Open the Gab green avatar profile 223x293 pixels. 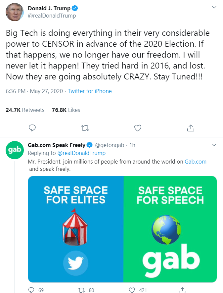click(x=15, y=150)
